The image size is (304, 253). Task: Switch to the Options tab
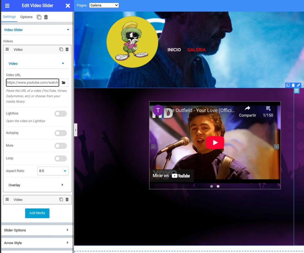pos(26,17)
